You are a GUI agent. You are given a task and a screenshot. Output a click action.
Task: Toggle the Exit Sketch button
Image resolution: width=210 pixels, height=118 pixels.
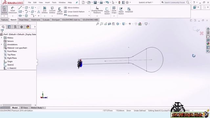[4, 10]
